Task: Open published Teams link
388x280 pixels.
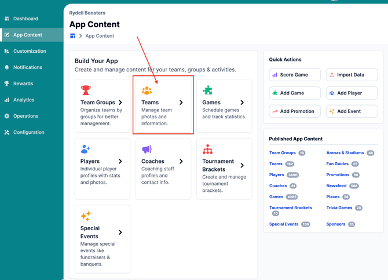Action: pos(276,164)
